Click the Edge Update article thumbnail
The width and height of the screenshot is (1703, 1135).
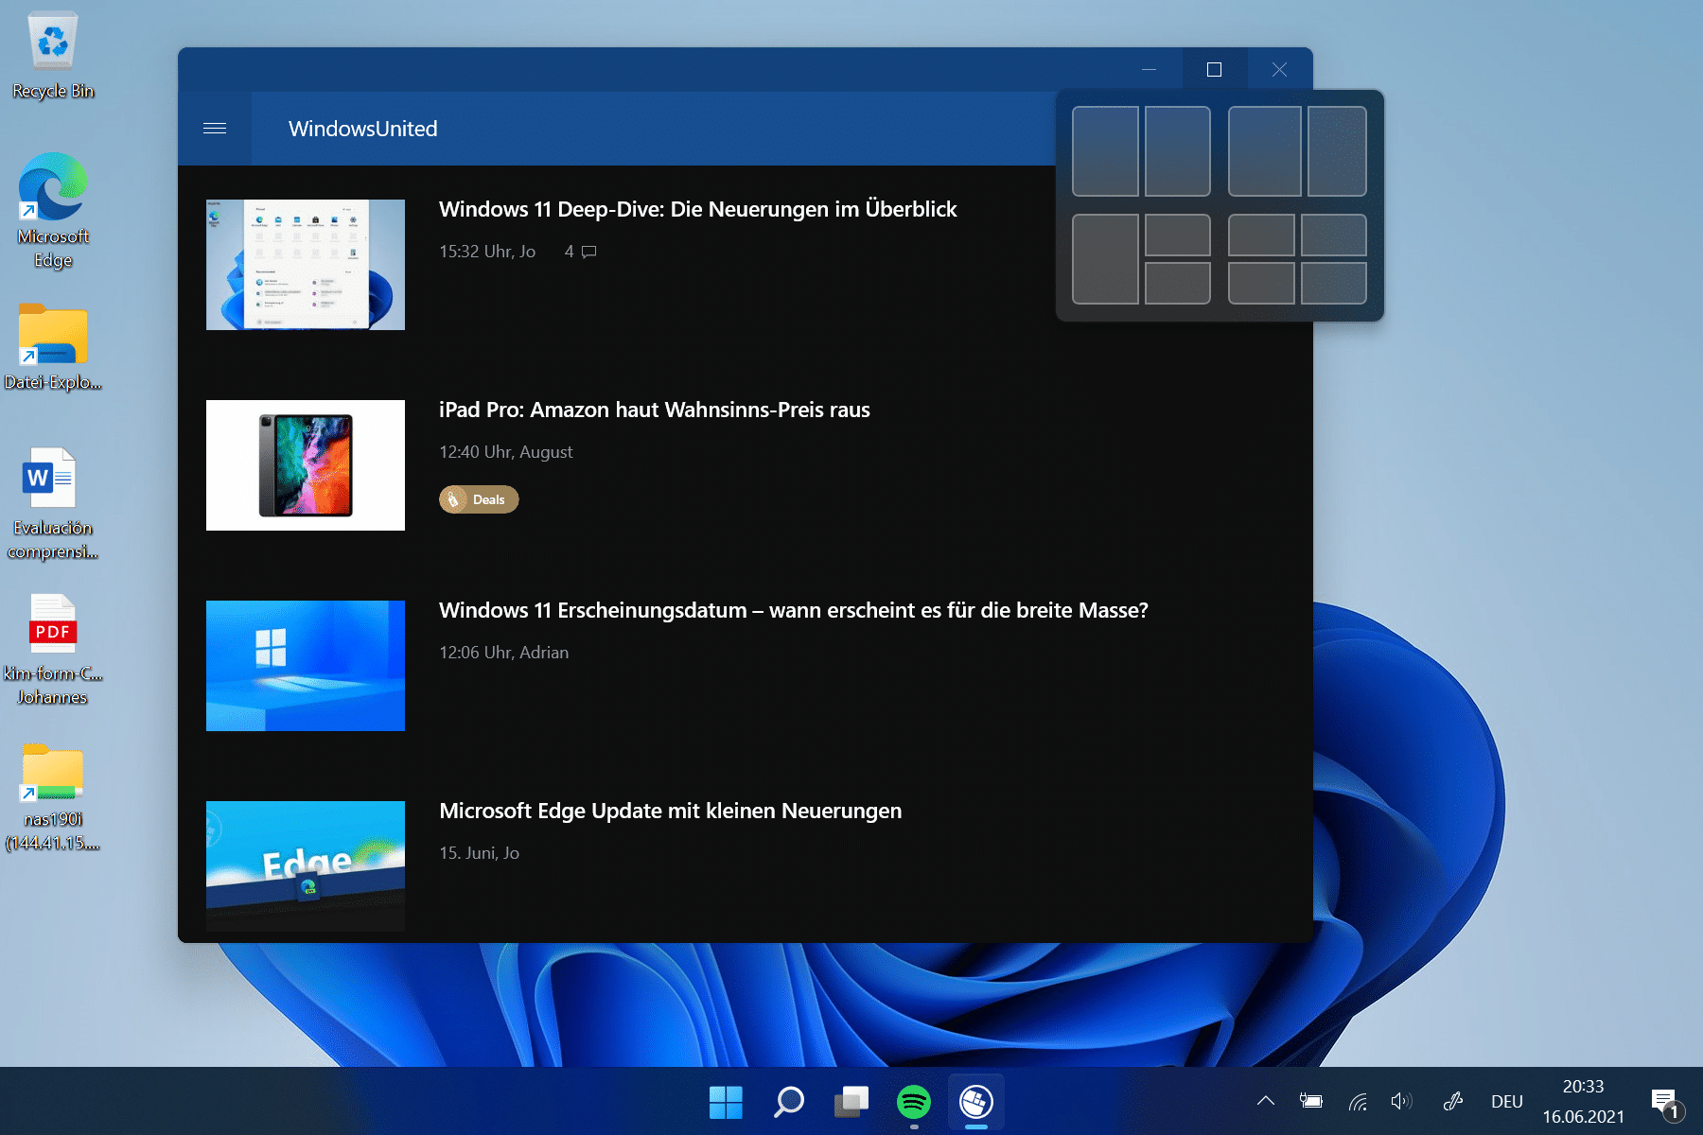click(306, 866)
